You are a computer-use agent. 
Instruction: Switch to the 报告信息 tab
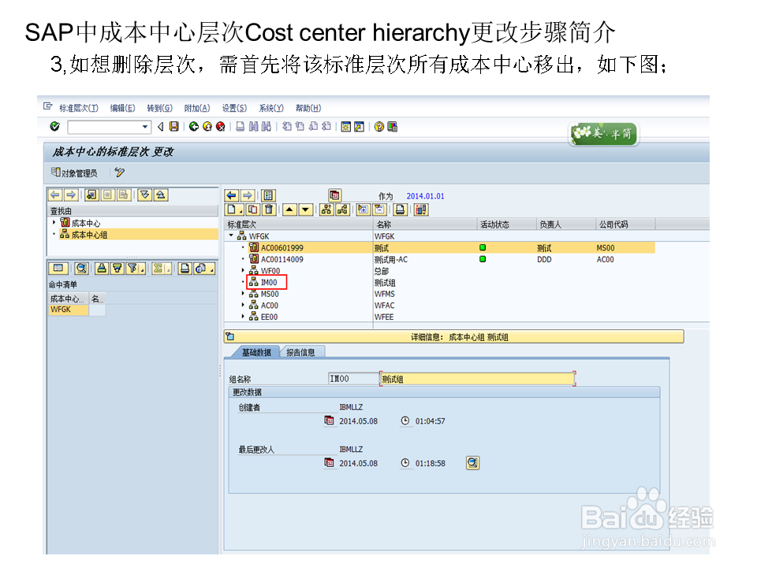point(300,353)
